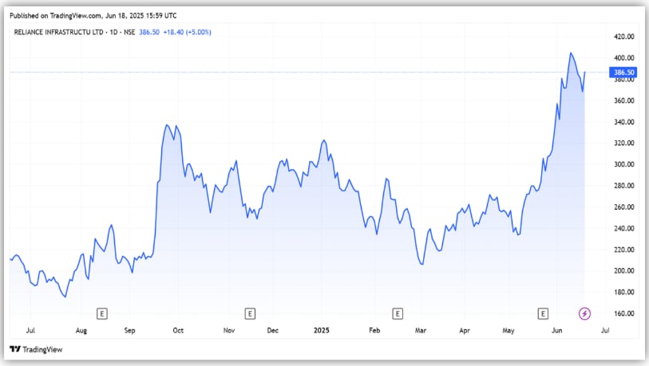Click the 2025 time axis label
Screen dimensions: 649x366
point(322,330)
